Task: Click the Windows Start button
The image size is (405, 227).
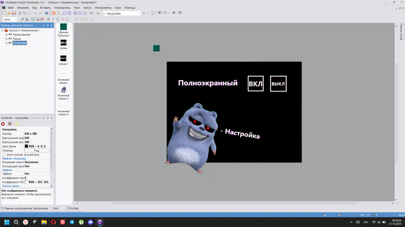Action: click(7, 222)
